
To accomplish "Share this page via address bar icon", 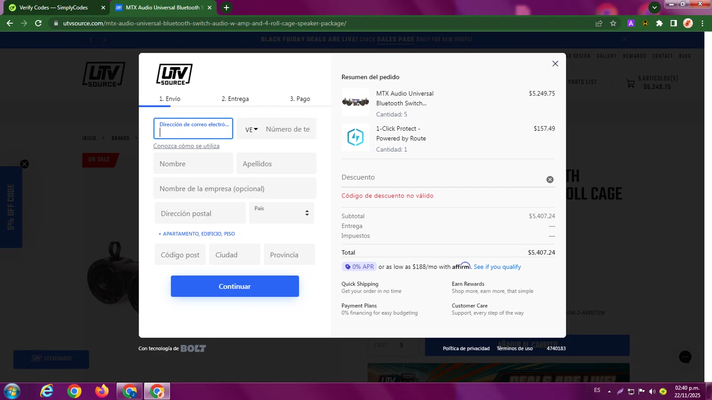I will pyautogui.click(x=599, y=23).
